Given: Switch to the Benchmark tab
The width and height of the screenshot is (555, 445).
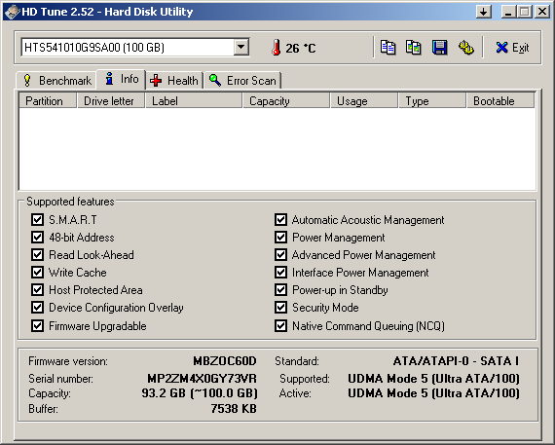Looking at the screenshot, I should coord(56,81).
